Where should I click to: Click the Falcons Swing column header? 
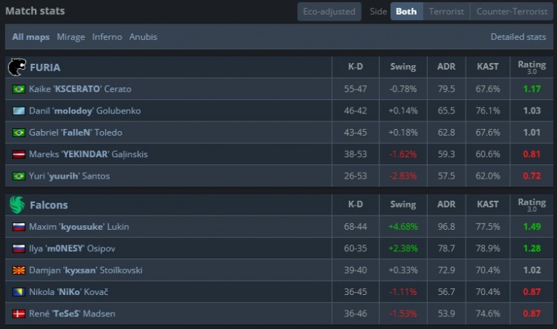[403, 204]
